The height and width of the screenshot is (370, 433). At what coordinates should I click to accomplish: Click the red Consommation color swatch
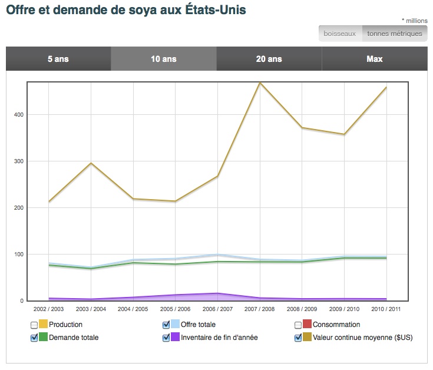click(x=307, y=325)
